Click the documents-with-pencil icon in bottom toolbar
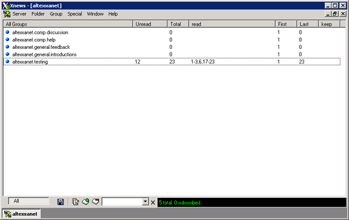The width and height of the screenshot is (349, 220). click(76, 202)
